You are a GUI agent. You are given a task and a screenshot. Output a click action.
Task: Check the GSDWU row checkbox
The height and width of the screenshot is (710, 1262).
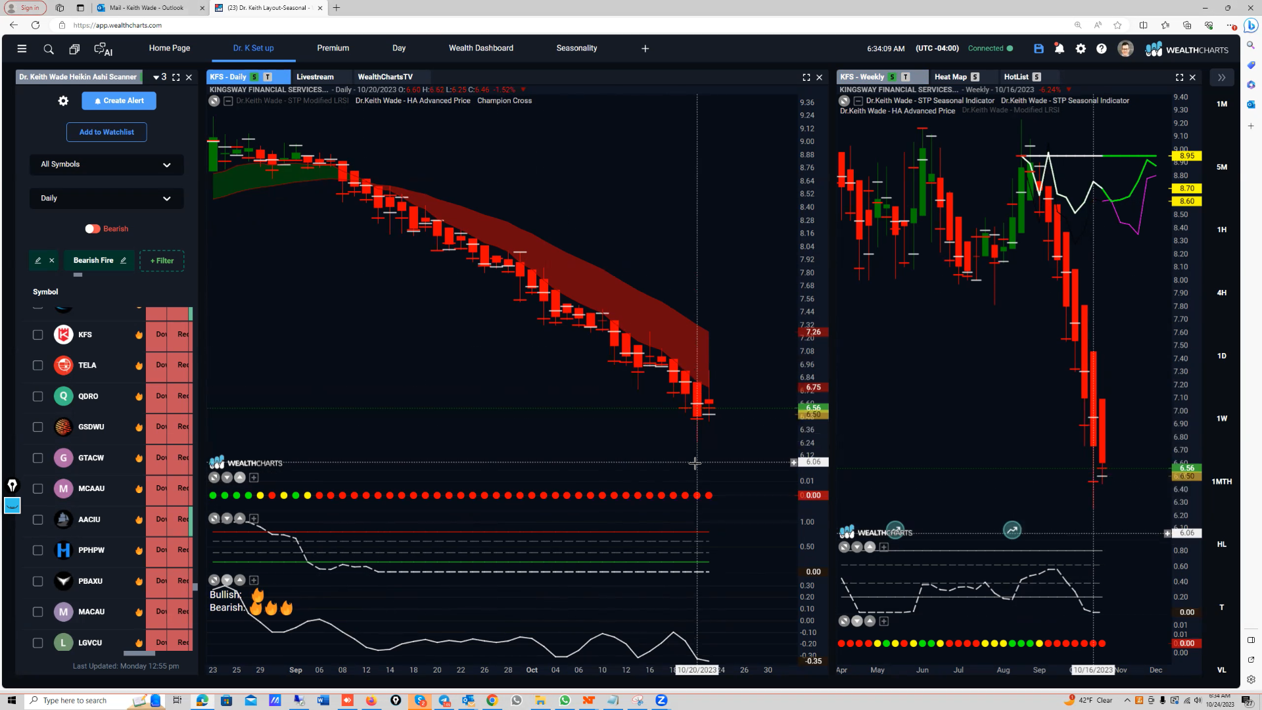pos(37,427)
